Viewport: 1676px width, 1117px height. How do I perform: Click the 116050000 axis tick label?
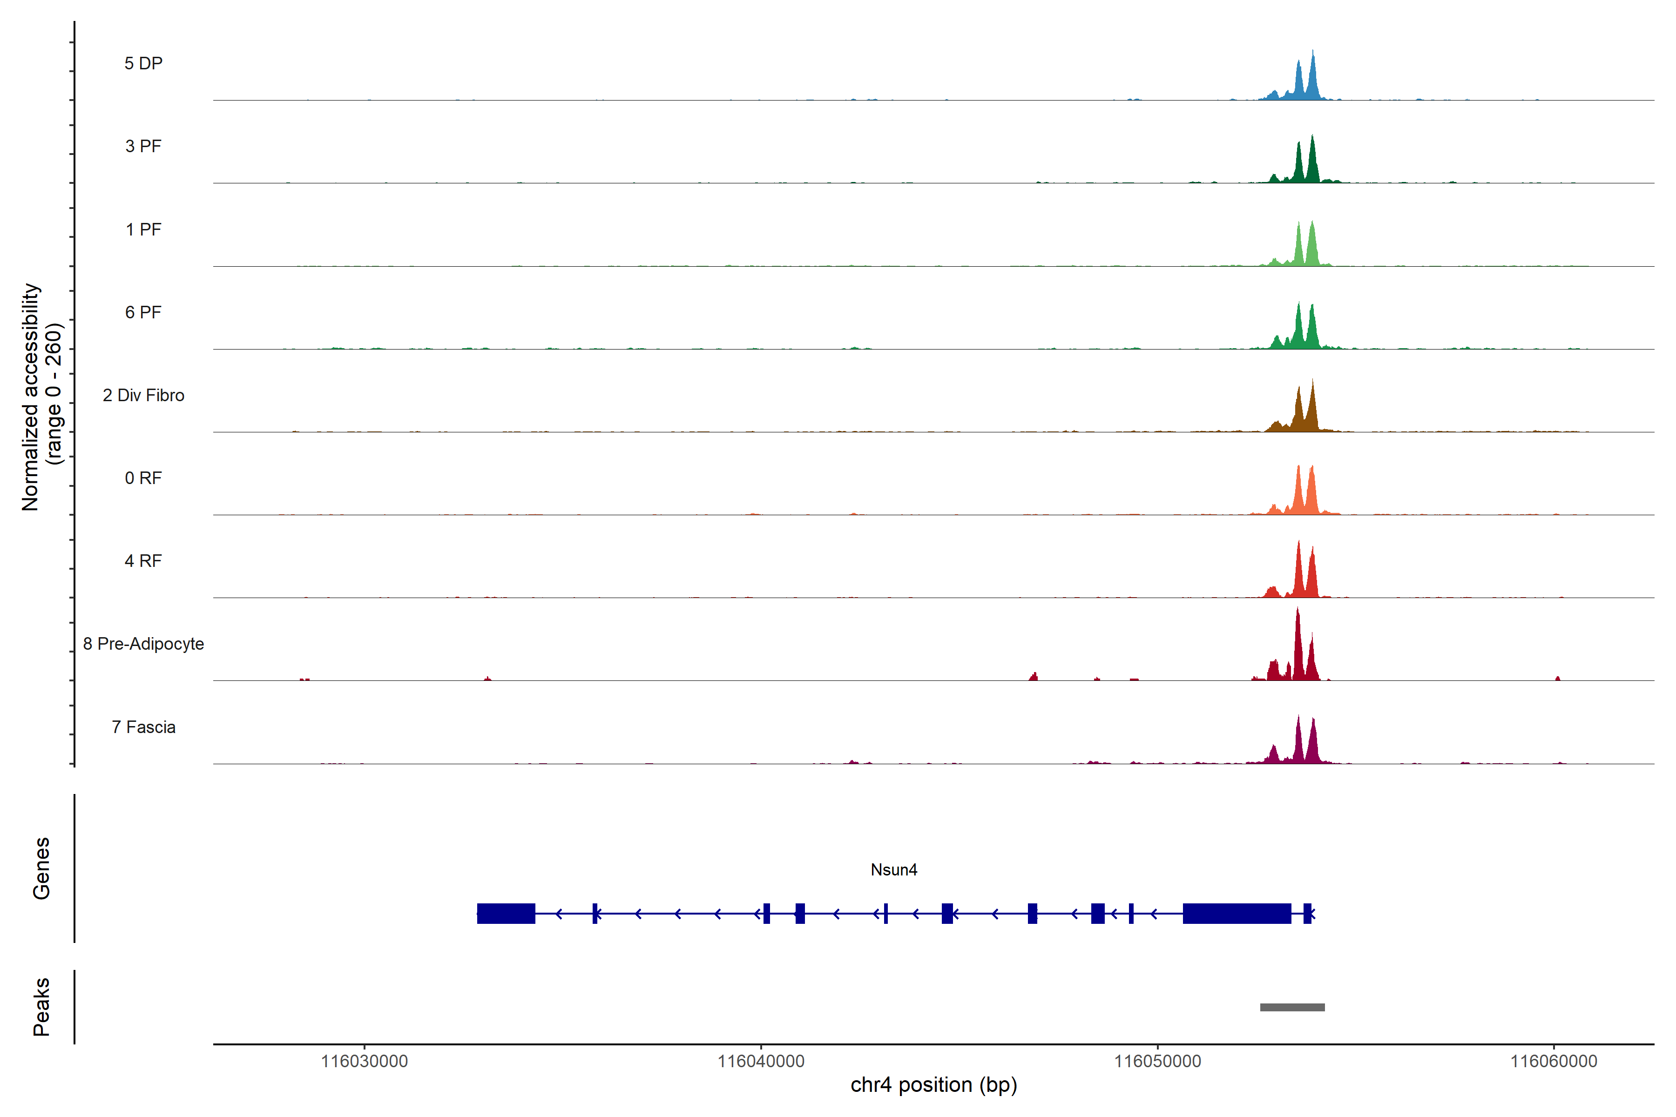[1157, 1062]
